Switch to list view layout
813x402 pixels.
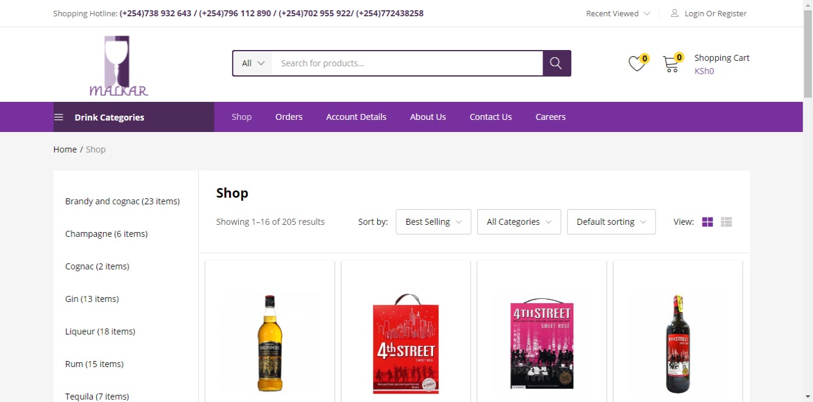pyautogui.click(x=726, y=222)
